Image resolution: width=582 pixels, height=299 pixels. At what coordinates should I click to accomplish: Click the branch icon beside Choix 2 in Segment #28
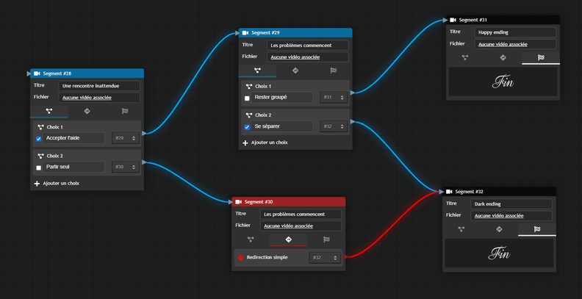[40, 156]
